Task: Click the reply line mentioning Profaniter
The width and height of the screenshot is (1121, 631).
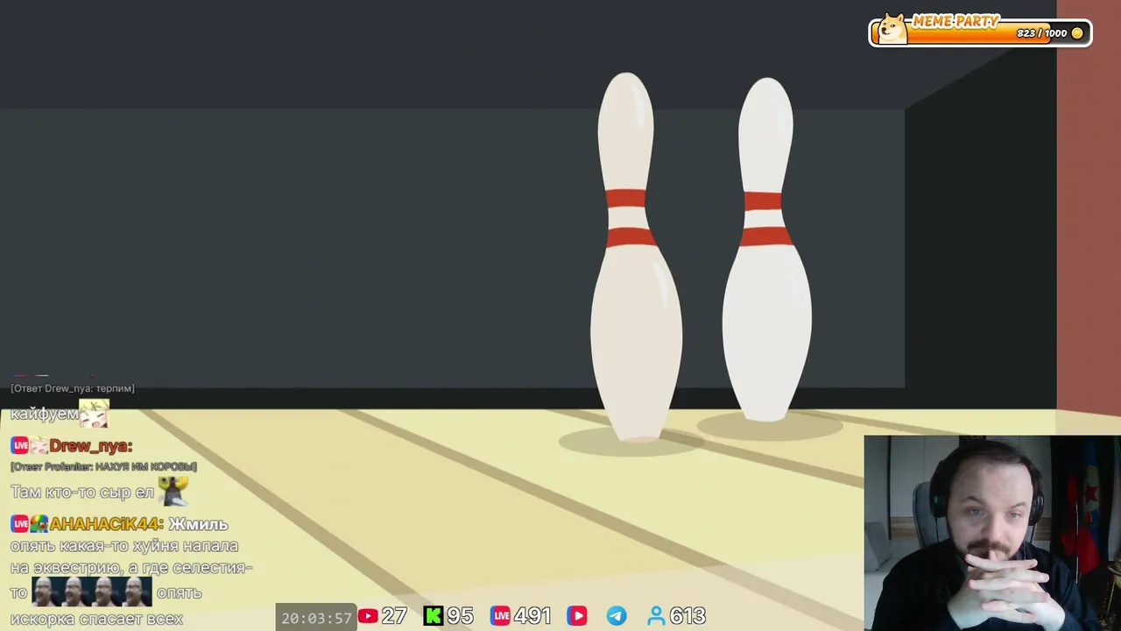Action: click(x=103, y=466)
